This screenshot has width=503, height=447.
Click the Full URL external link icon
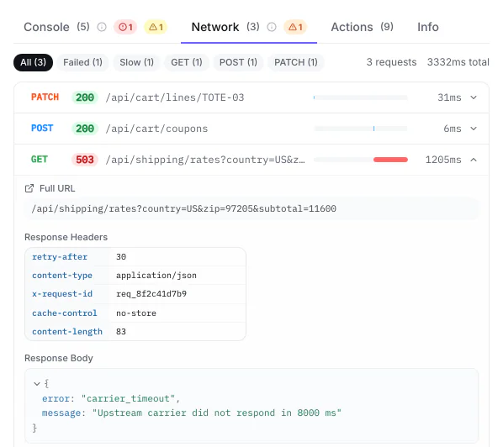[29, 188]
